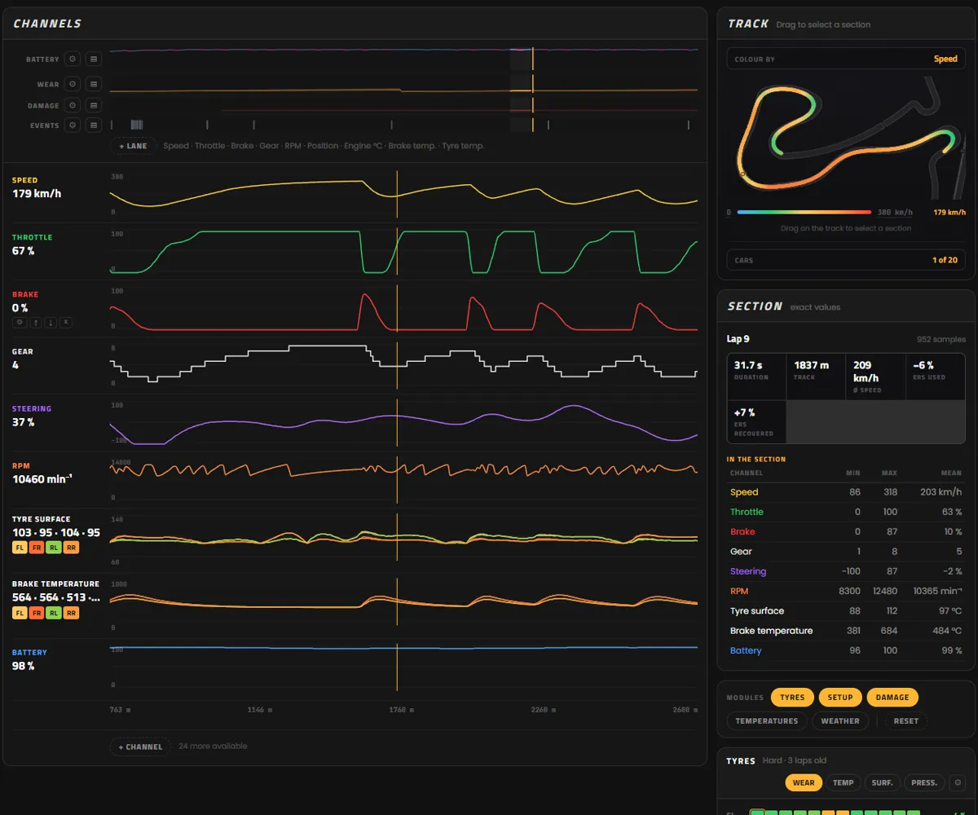This screenshot has height=815, width=978.
Task: Toggle RL under Brake Temperature
Action: (54, 613)
